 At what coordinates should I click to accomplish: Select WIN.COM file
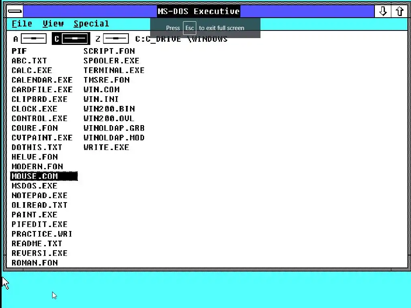point(102,89)
